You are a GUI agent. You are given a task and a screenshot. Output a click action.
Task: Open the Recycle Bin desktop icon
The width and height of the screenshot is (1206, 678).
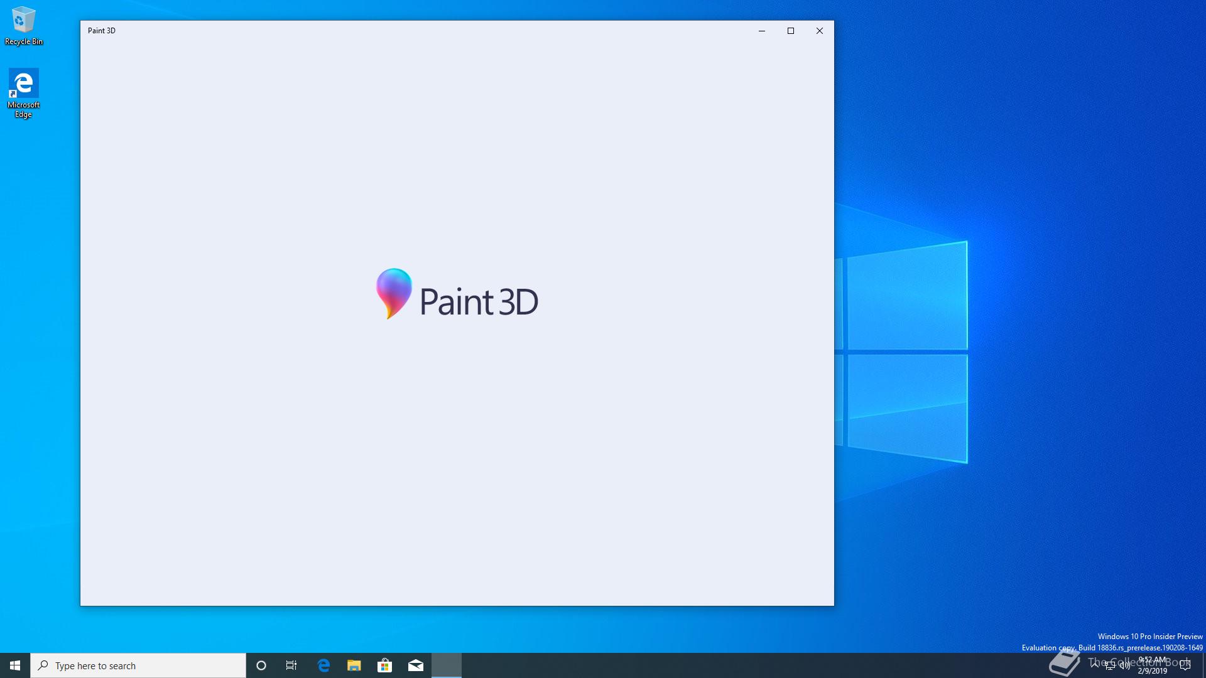click(x=24, y=26)
